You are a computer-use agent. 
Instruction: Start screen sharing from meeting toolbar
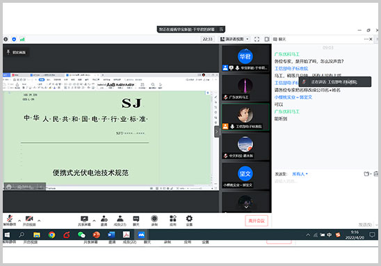[84, 221]
